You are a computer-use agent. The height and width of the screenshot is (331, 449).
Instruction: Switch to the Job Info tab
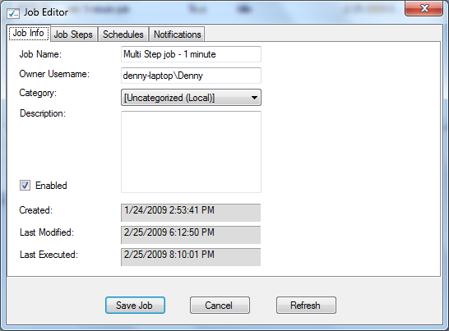29,33
